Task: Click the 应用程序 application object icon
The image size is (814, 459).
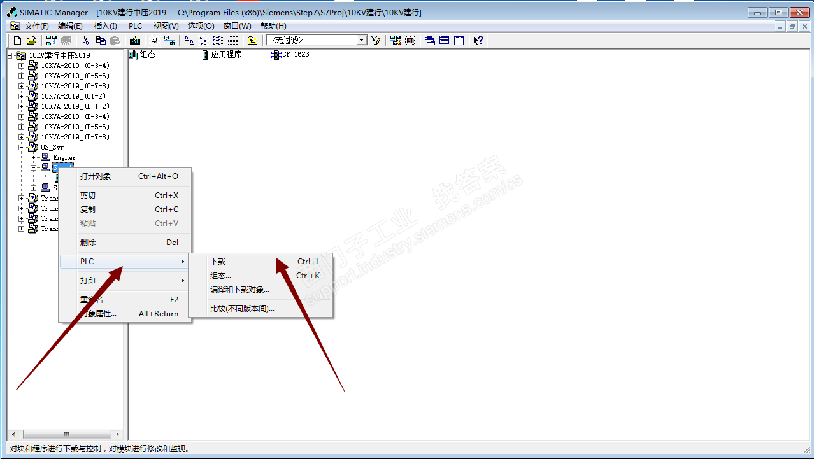Action: coord(204,55)
